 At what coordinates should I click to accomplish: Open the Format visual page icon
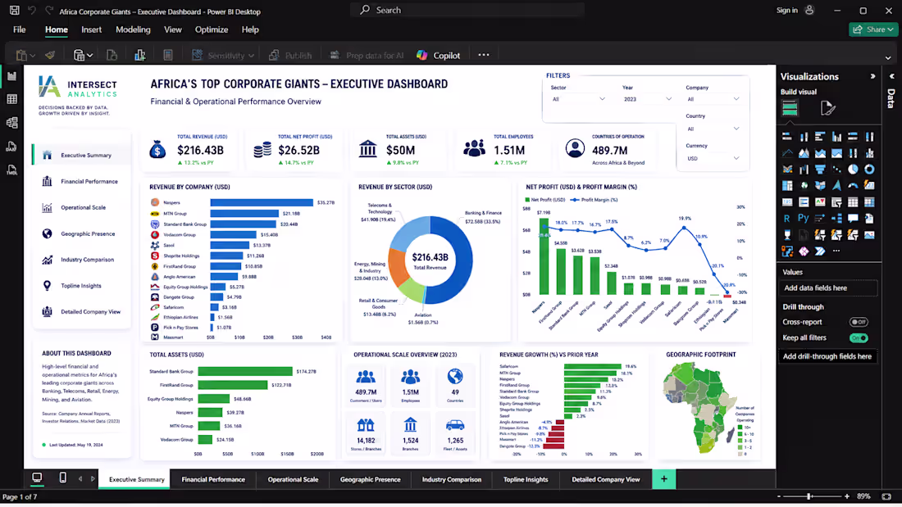coord(827,108)
